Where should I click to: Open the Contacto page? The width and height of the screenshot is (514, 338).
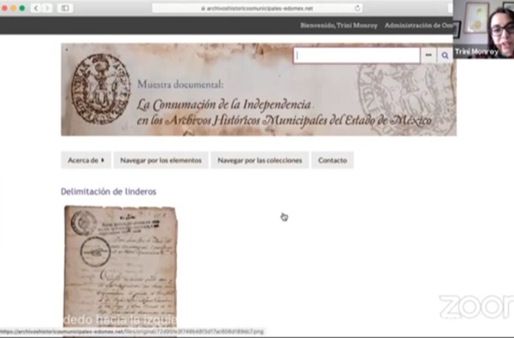click(333, 161)
